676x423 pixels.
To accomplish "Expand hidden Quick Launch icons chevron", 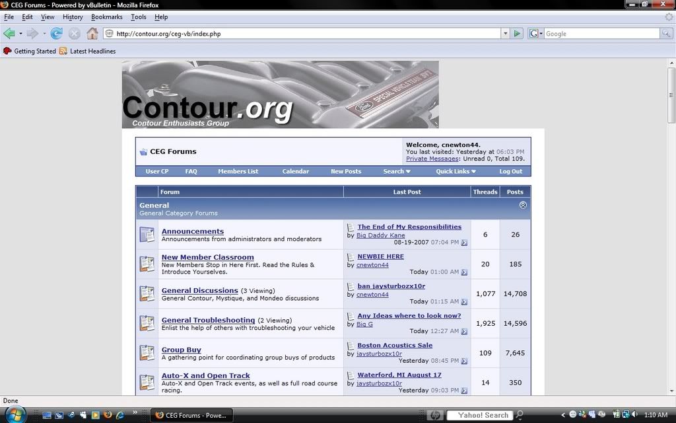I will (x=135, y=412).
